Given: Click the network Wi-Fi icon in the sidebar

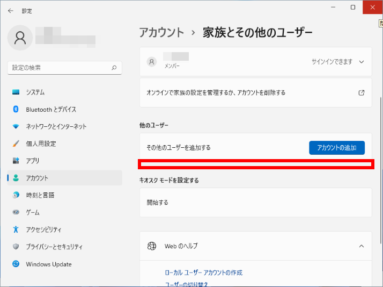Looking at the screenshot, I should coord(16,126).
